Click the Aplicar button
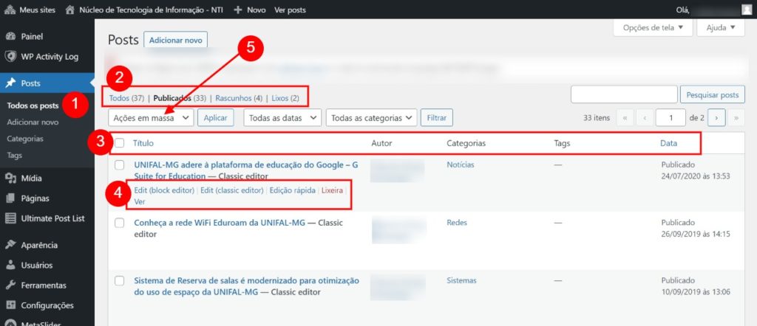The image size is (757, 326). (x=216, y=117)
